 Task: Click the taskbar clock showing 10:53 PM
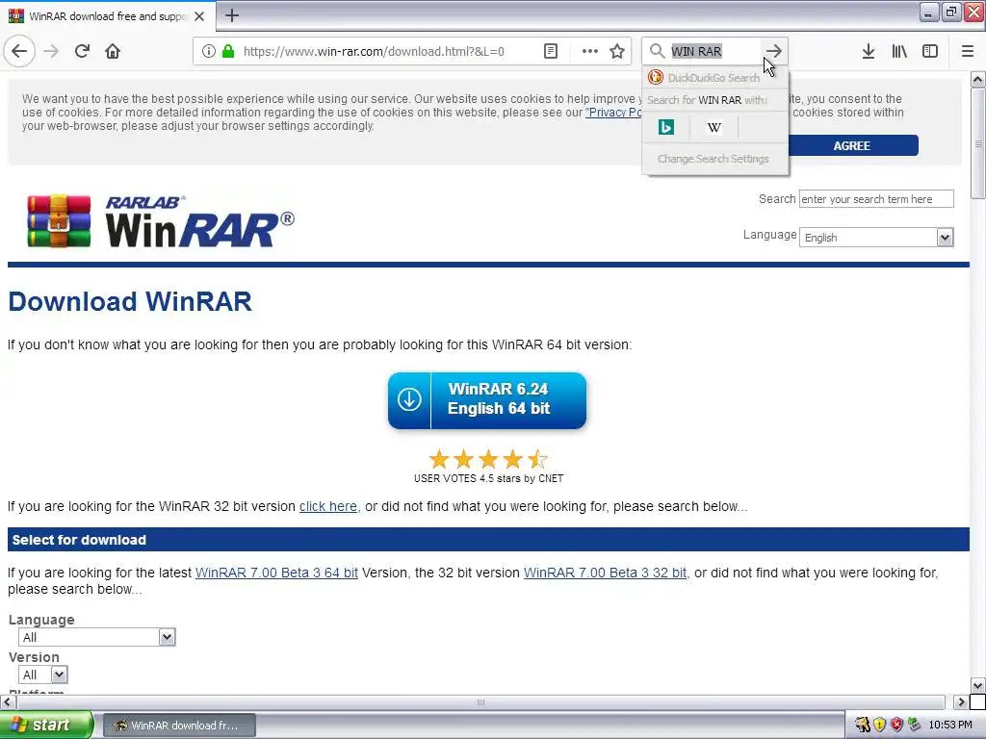pos(950,725)
